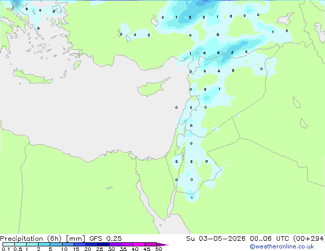Pick the 35–40 mm violet legend swatch
The width and height of the screenshot is (325, 251).
coord(127,244)
